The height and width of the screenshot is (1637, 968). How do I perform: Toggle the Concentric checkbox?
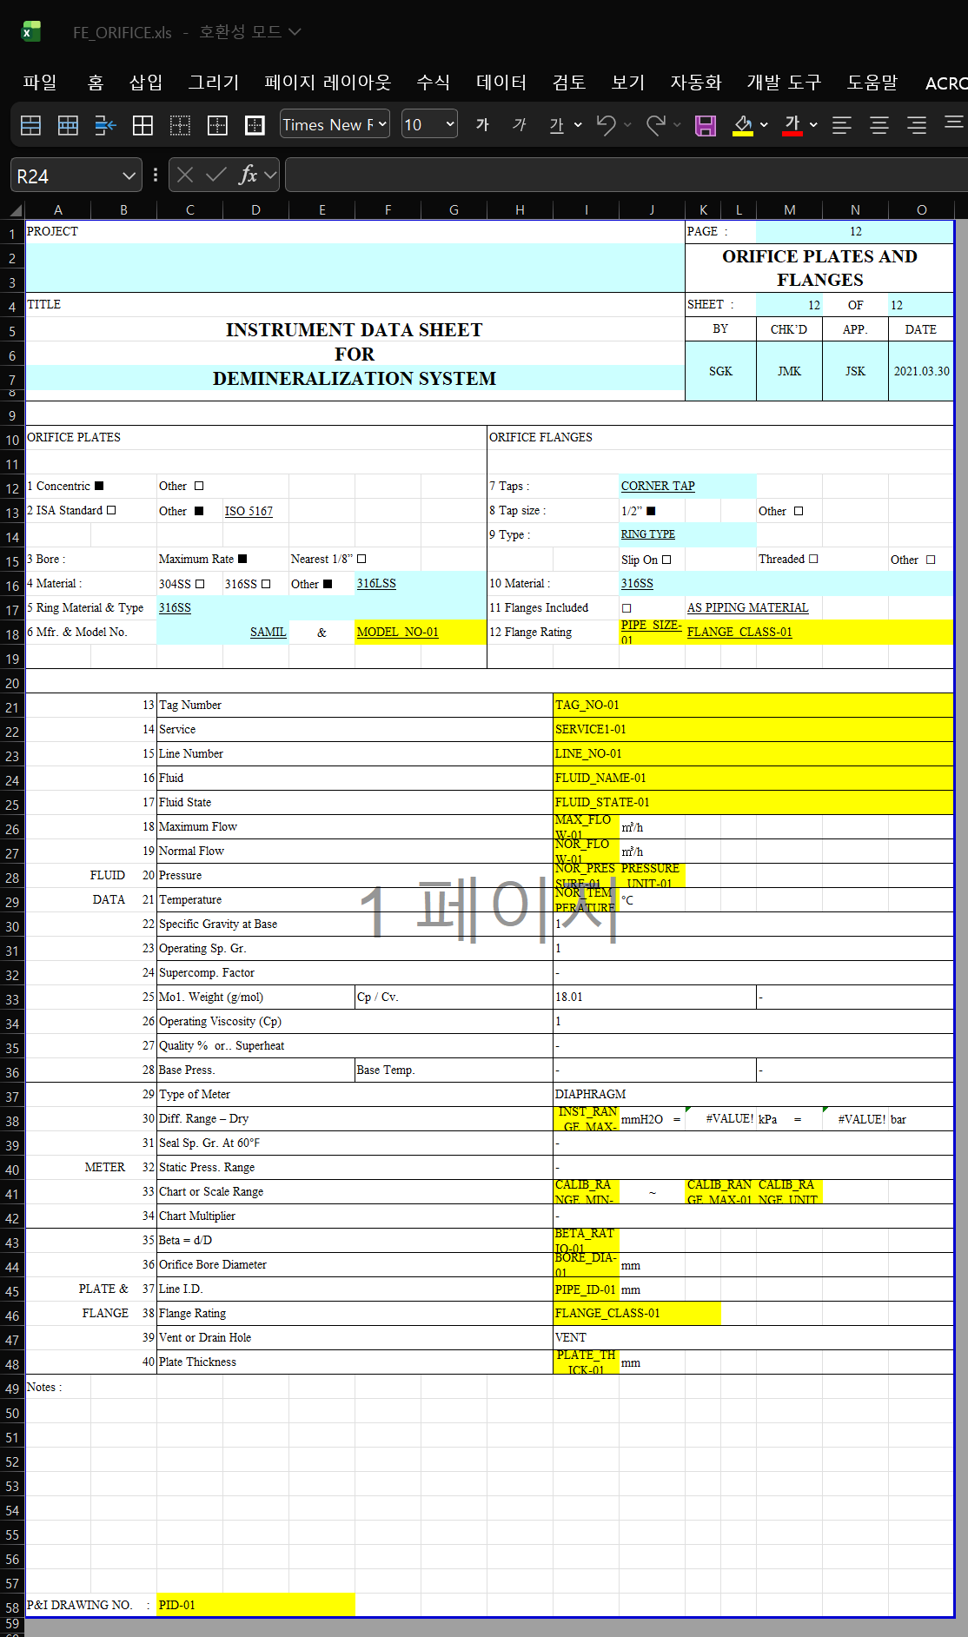(99, 486)
